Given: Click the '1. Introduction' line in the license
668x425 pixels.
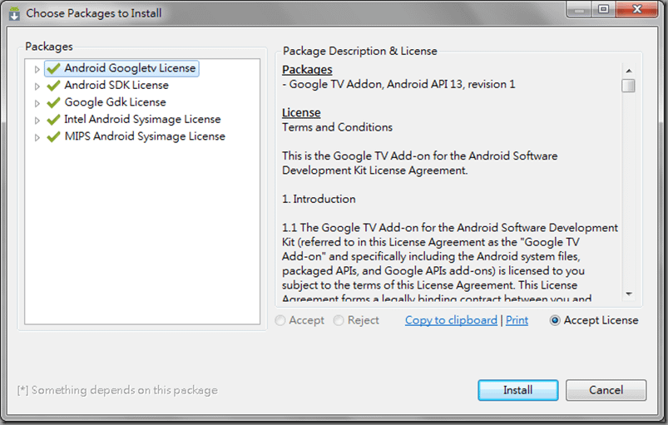Looking at the screenshot, I should pyautogui.click(x=319, y=199).
